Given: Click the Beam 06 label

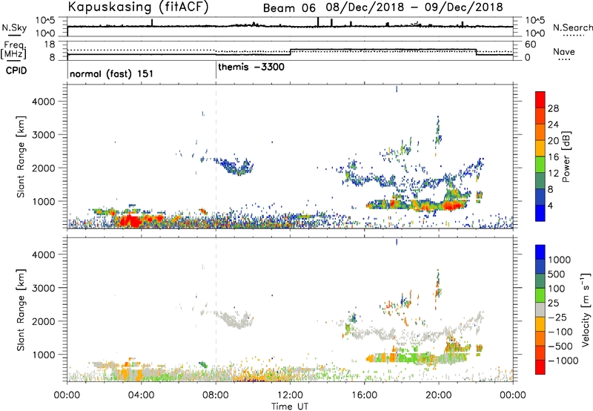Looking at the screenshot, I should click(x=289, y=8).
